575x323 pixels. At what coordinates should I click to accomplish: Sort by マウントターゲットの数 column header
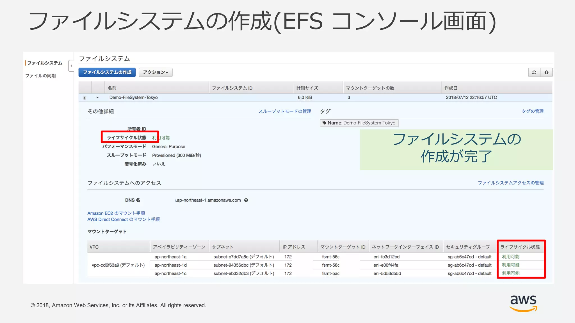click(x=392, y=88)
